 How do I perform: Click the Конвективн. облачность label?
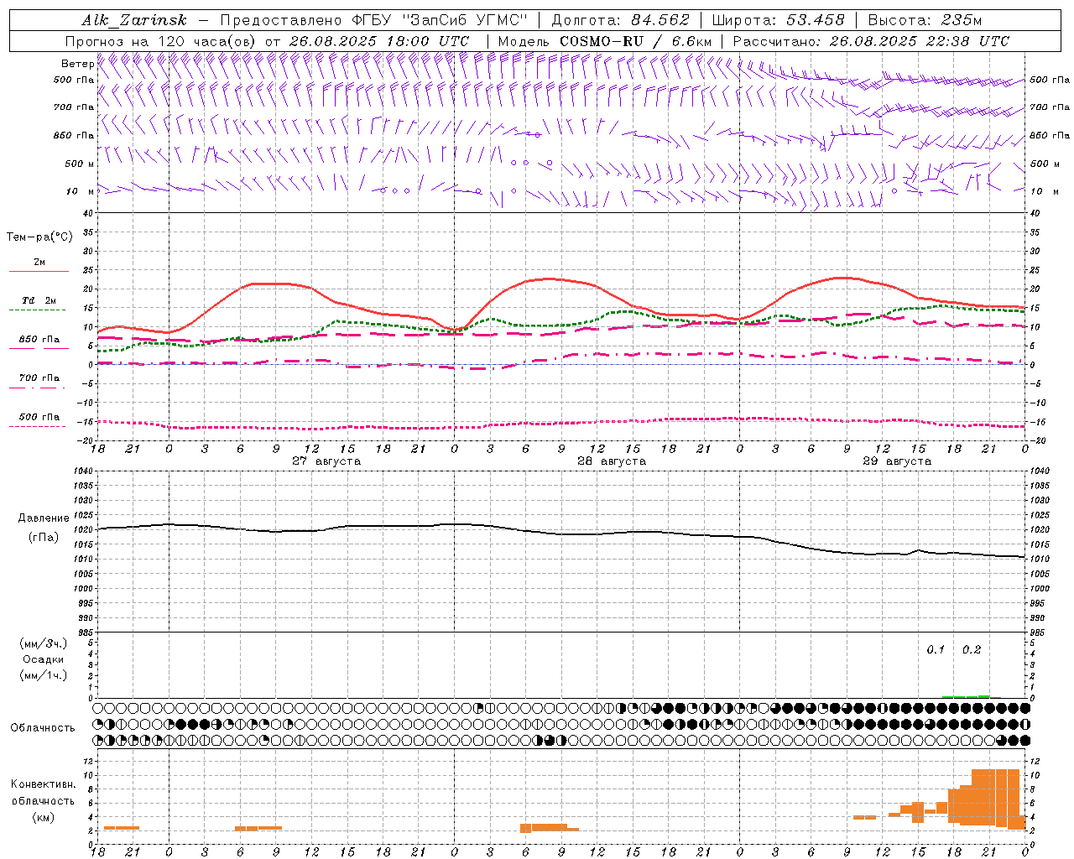[x=44, y=793]
